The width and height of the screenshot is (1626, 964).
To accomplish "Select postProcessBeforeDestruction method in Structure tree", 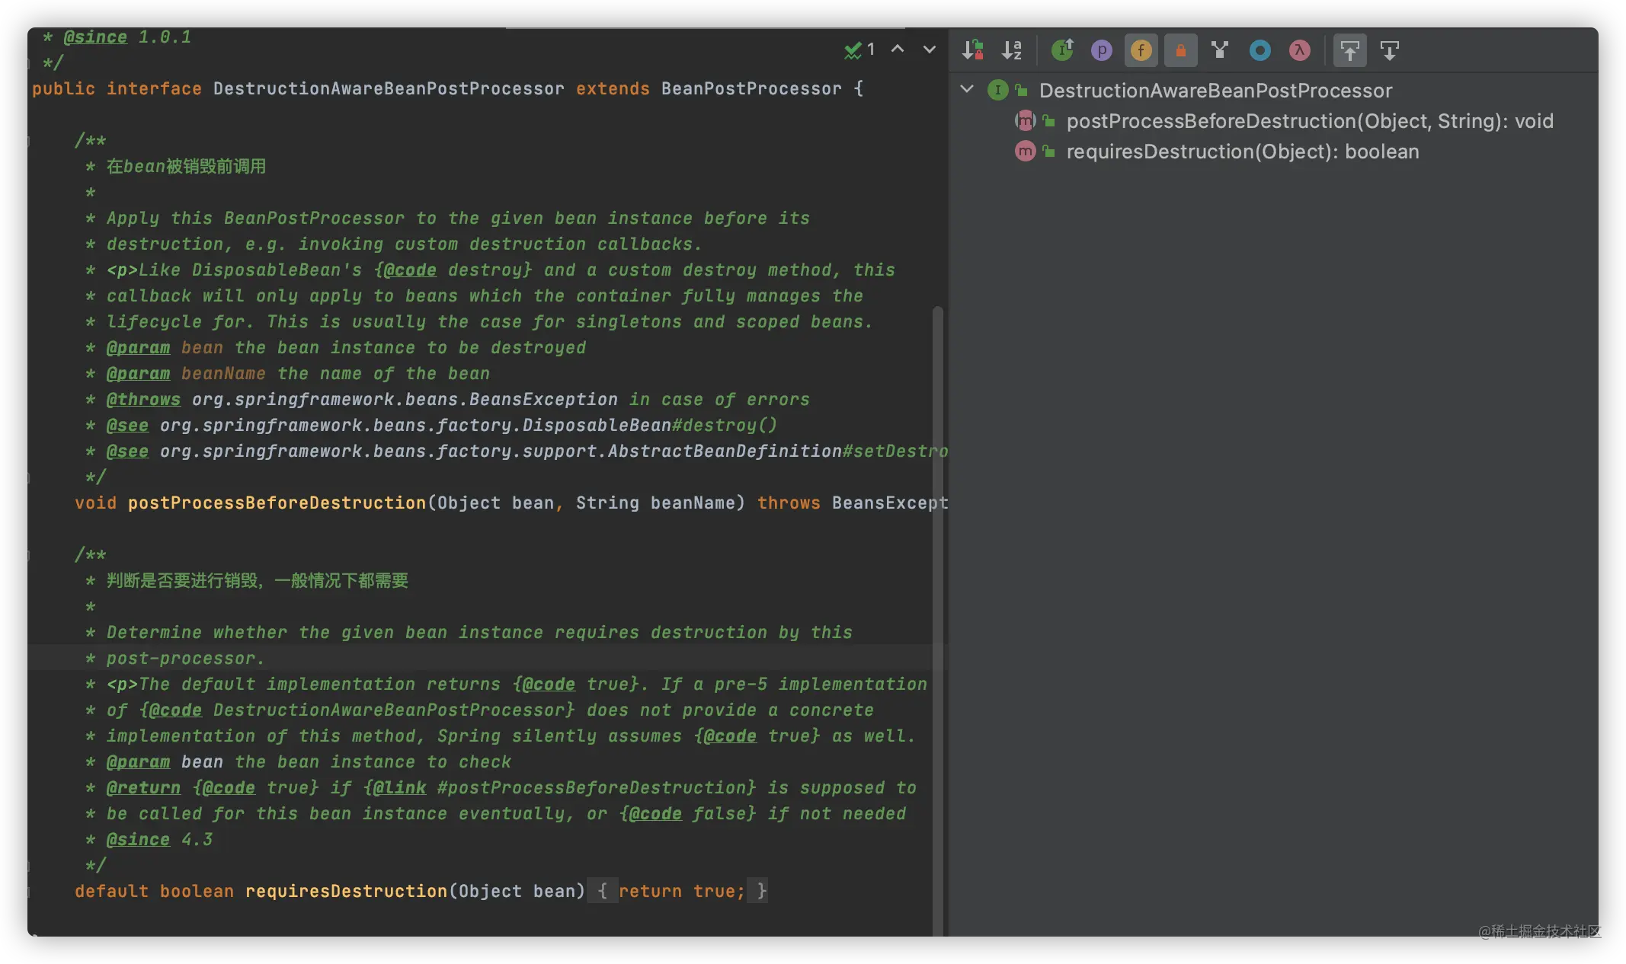I will 1310,121.
